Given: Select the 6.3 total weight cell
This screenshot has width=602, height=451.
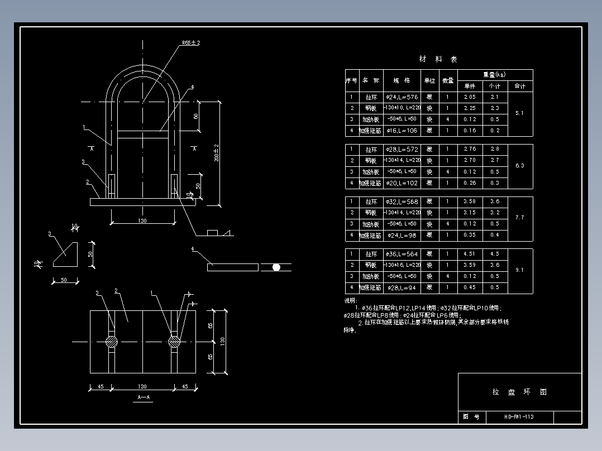Looking at the screenshot, I should point(520,166).
